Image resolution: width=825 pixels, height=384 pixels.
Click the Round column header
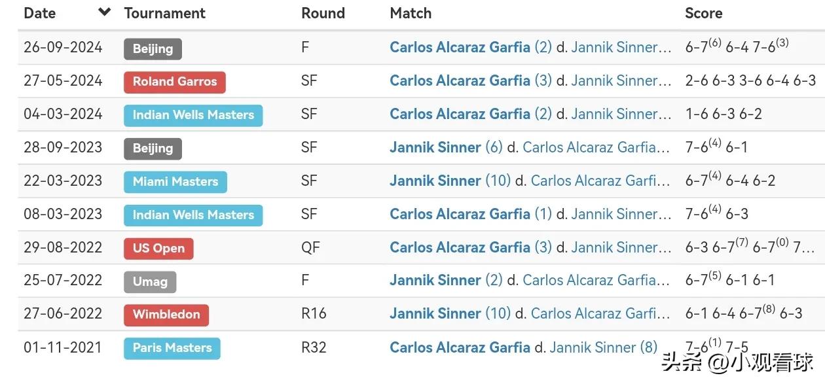[323, 13]
